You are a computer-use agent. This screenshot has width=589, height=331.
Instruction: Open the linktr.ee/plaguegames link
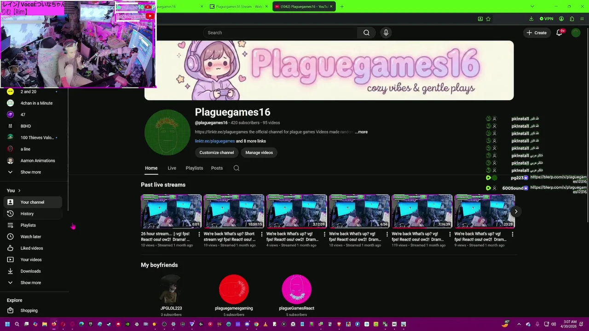pos(215,141)
